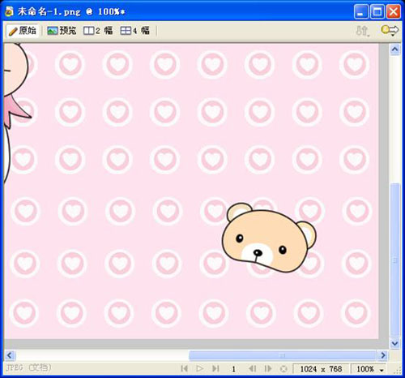Go to first frame button
The height and width of the screenshot is (378, 405).
click(x=185, y=368)
